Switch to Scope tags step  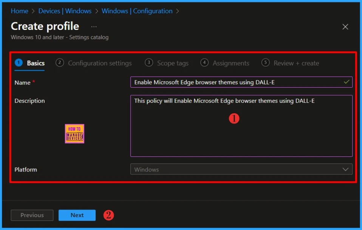(167, 63)
